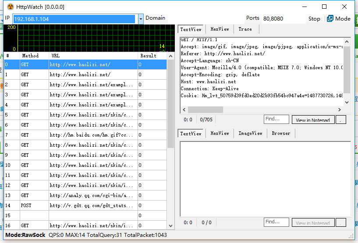
Task: Open the IP address dropdown arrow
Action: coord(141,19)
